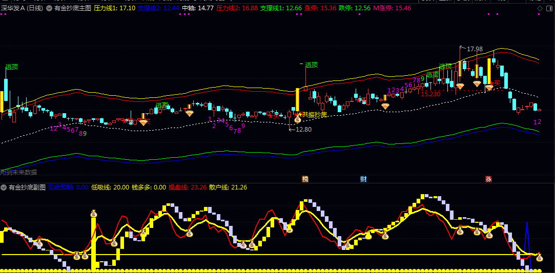Click the 低吸线: 20.00 value
The height and width of the screenshot is (273, 555).
click(x=110, y=187)
